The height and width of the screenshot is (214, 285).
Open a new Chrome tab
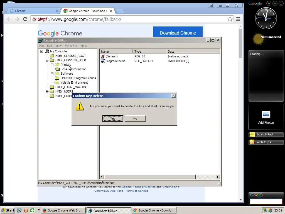click(x=120, y=11)
